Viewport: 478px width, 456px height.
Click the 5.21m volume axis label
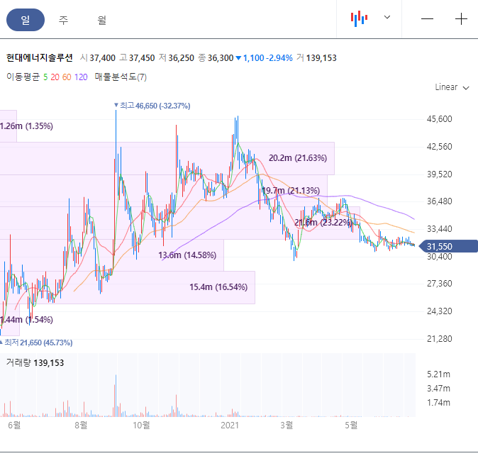coord(438,374)
